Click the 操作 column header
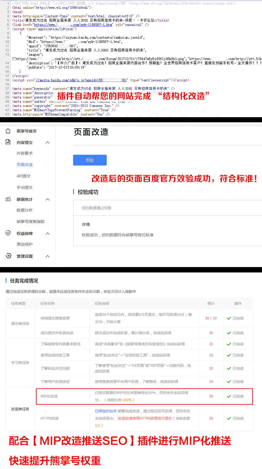The height and width of the screenshot is (469, 262). [238, 303]
